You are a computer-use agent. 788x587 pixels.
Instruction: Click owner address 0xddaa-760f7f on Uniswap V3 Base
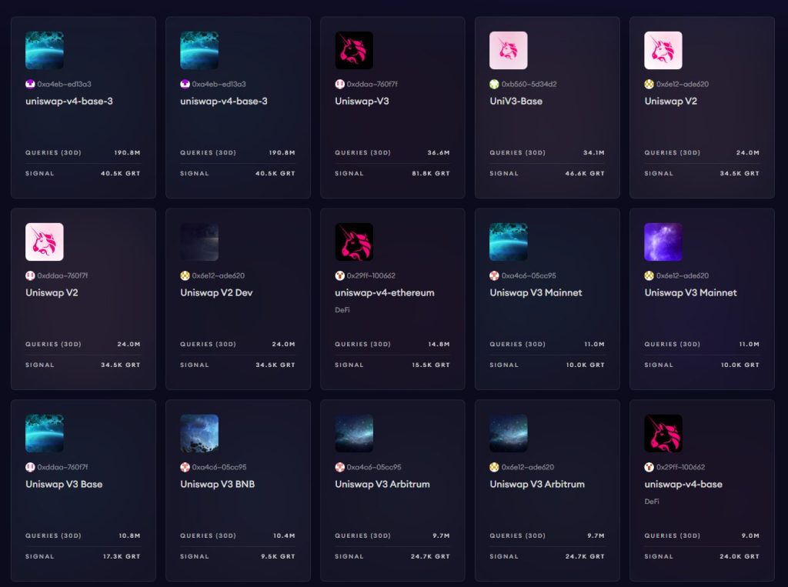(68, 467)
